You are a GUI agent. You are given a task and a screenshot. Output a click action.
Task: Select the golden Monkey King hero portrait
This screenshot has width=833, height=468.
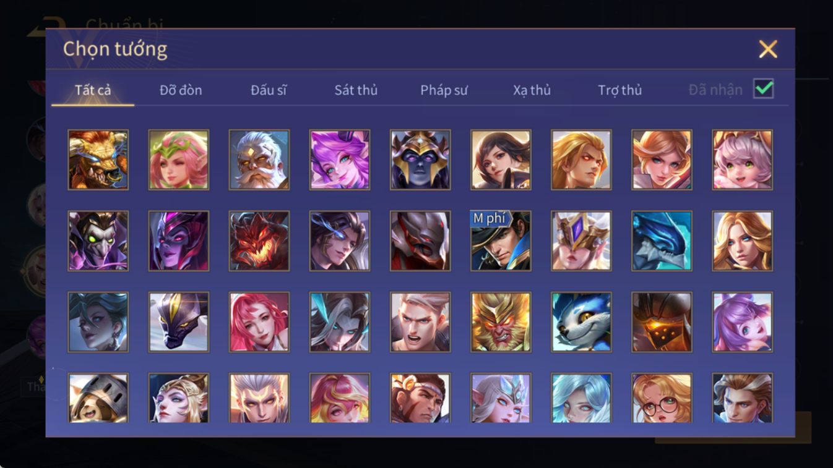pyautogui.click(x=501, y=322)
